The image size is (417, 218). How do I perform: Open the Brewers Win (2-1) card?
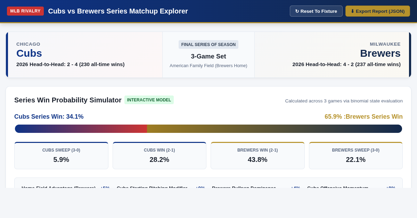257,156
